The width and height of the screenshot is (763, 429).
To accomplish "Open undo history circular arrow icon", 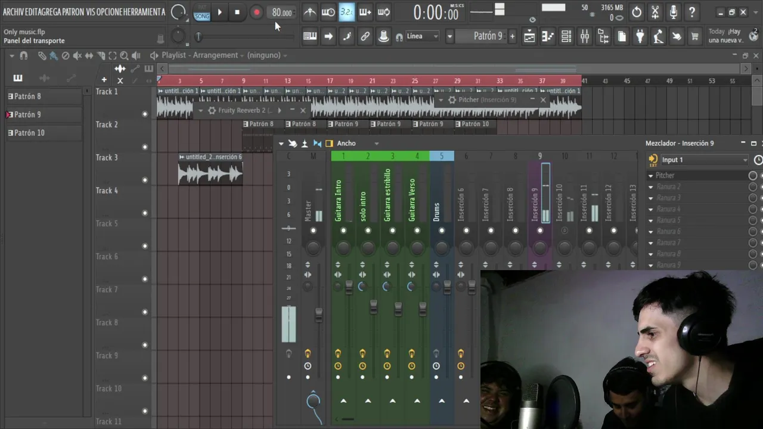I will 637,12.
